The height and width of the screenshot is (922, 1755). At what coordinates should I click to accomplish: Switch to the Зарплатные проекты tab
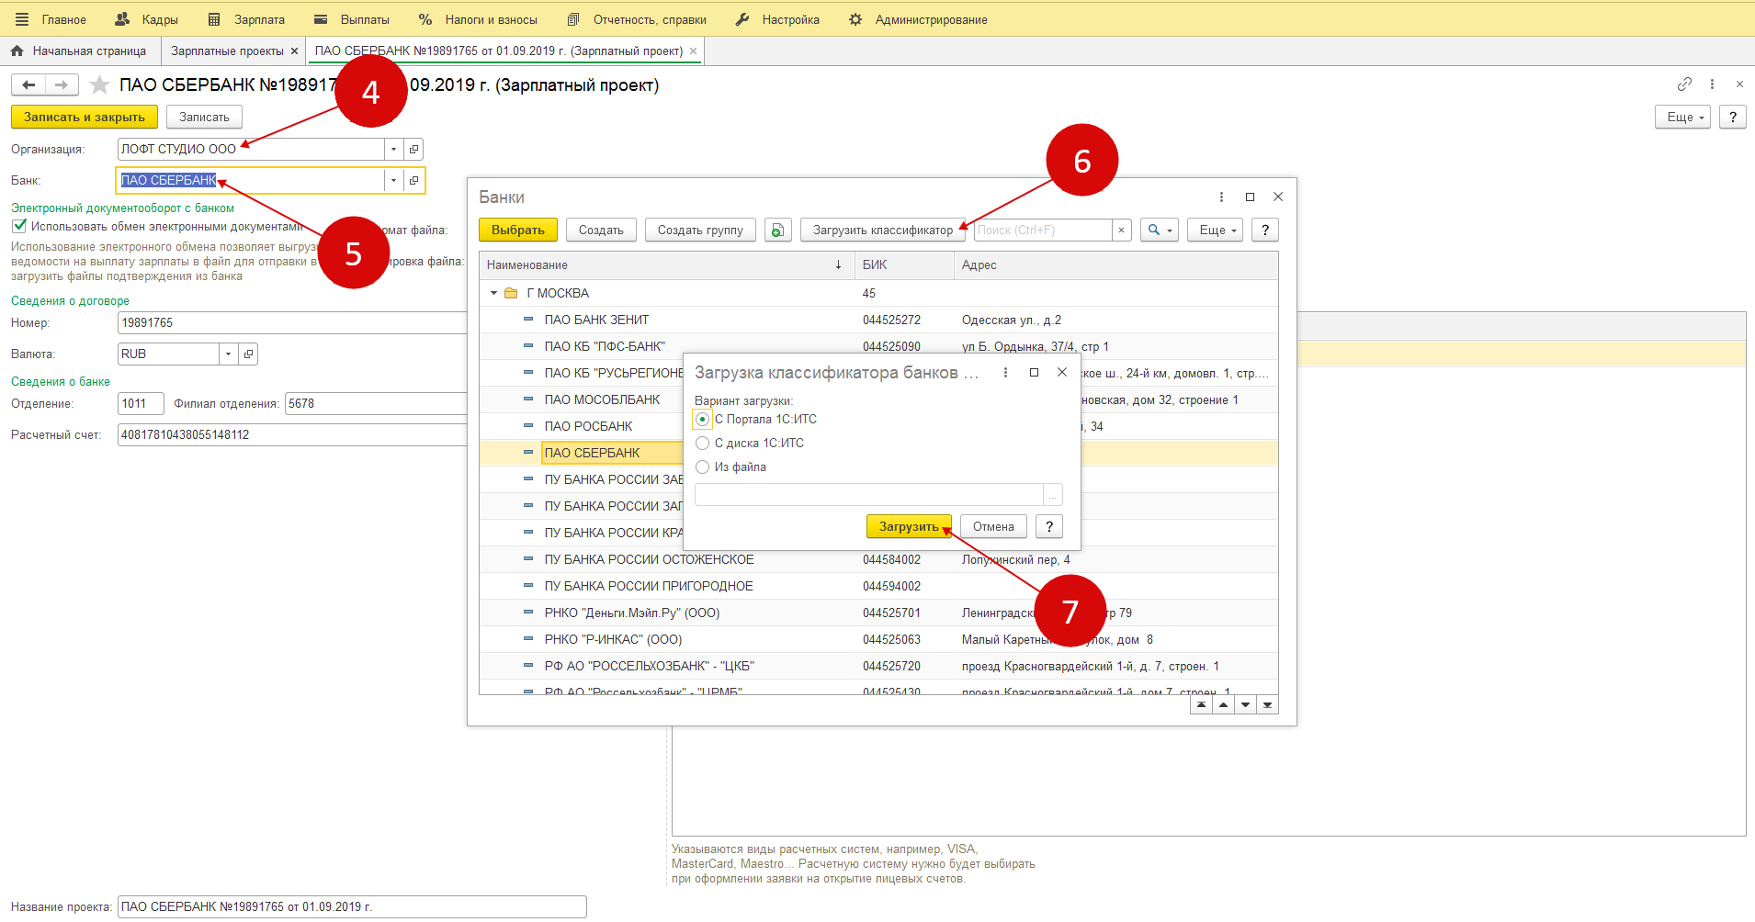click(x=227, y=51)
